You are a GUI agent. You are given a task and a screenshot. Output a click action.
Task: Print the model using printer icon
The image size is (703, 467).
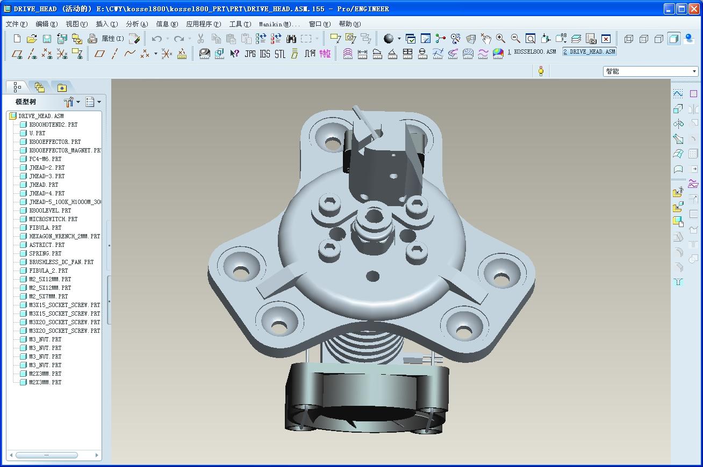92,39
